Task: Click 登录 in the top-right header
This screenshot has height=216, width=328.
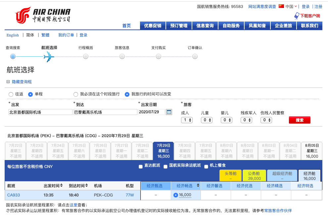Action: click(305, 7)
